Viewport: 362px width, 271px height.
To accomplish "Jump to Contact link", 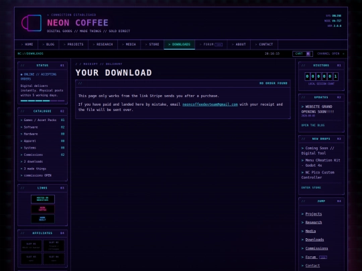I will click(312, 266).
